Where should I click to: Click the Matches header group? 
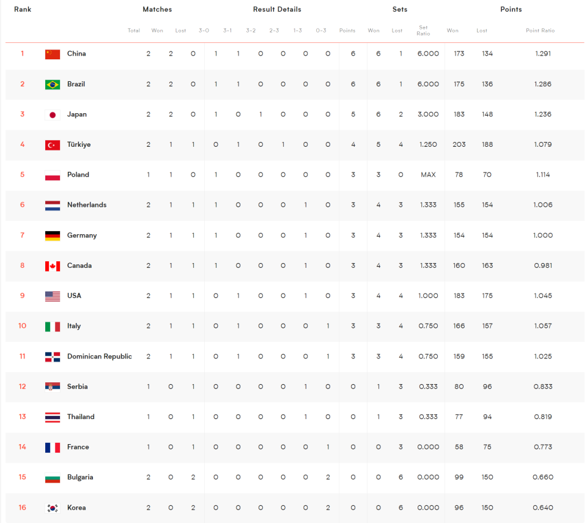pos(157,9)
